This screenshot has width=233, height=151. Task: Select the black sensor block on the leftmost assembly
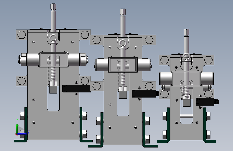[x=76, y=88]
